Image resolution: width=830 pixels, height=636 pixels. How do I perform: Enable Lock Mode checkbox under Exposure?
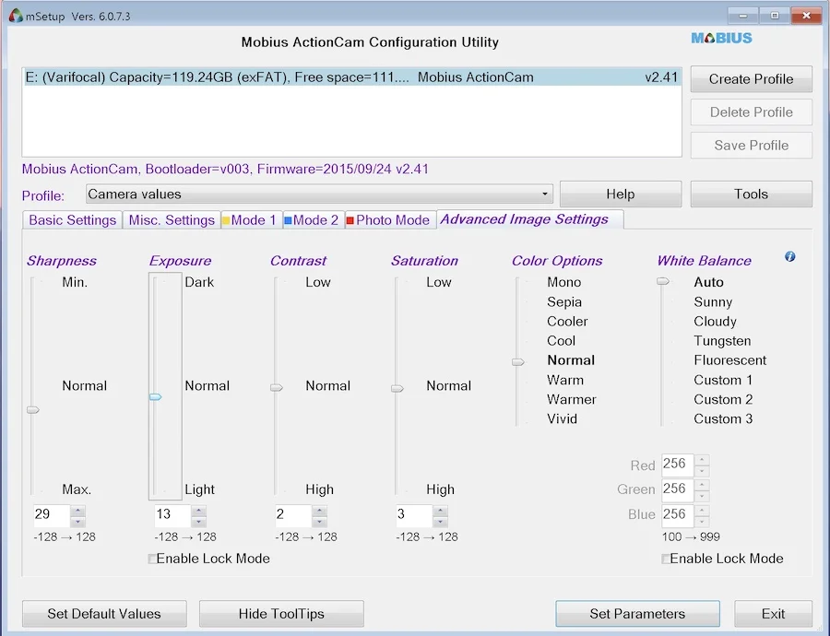152,559
